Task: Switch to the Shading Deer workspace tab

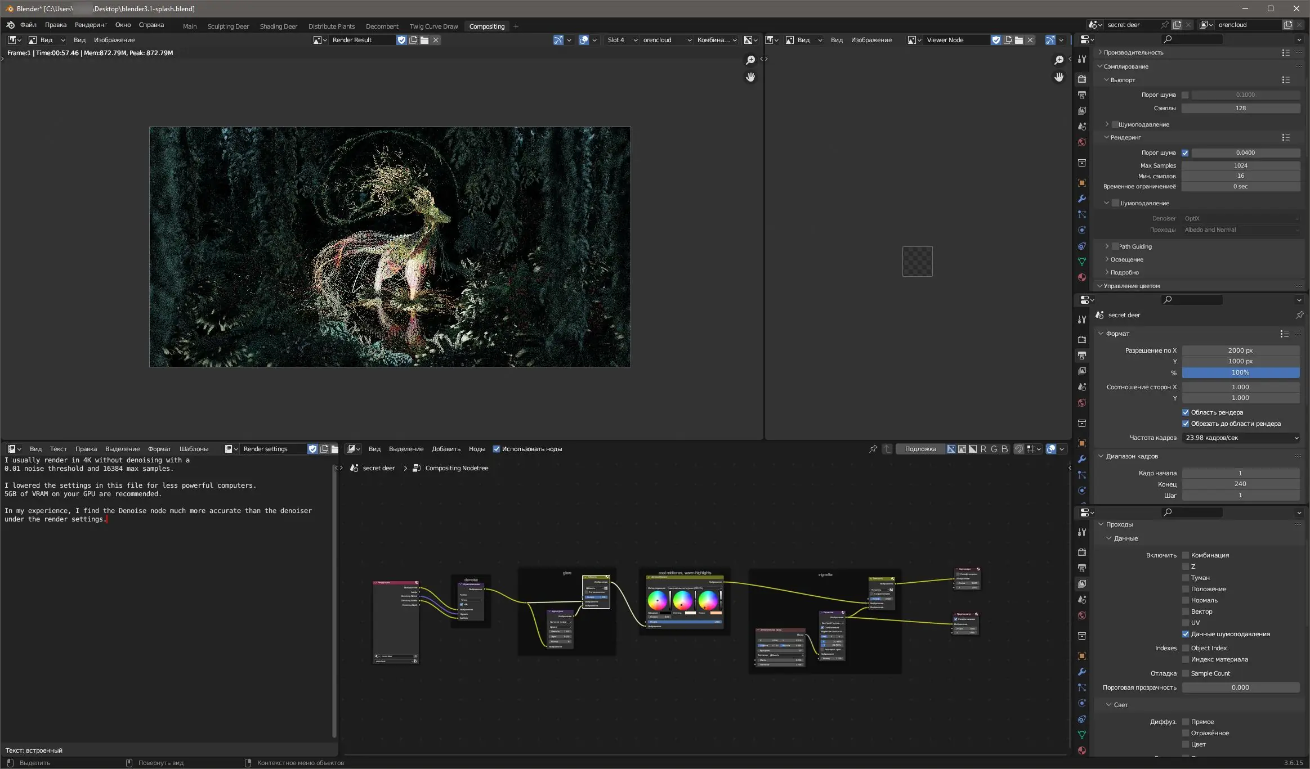Action: click(278, 26)
